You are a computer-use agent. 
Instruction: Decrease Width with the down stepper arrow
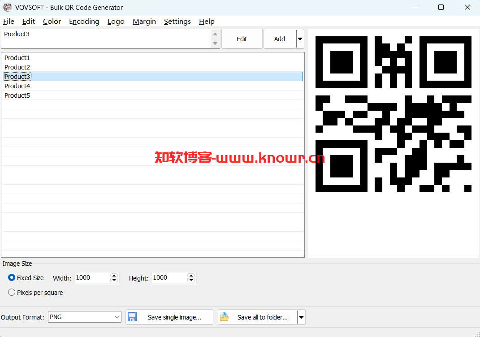(114, 280)
